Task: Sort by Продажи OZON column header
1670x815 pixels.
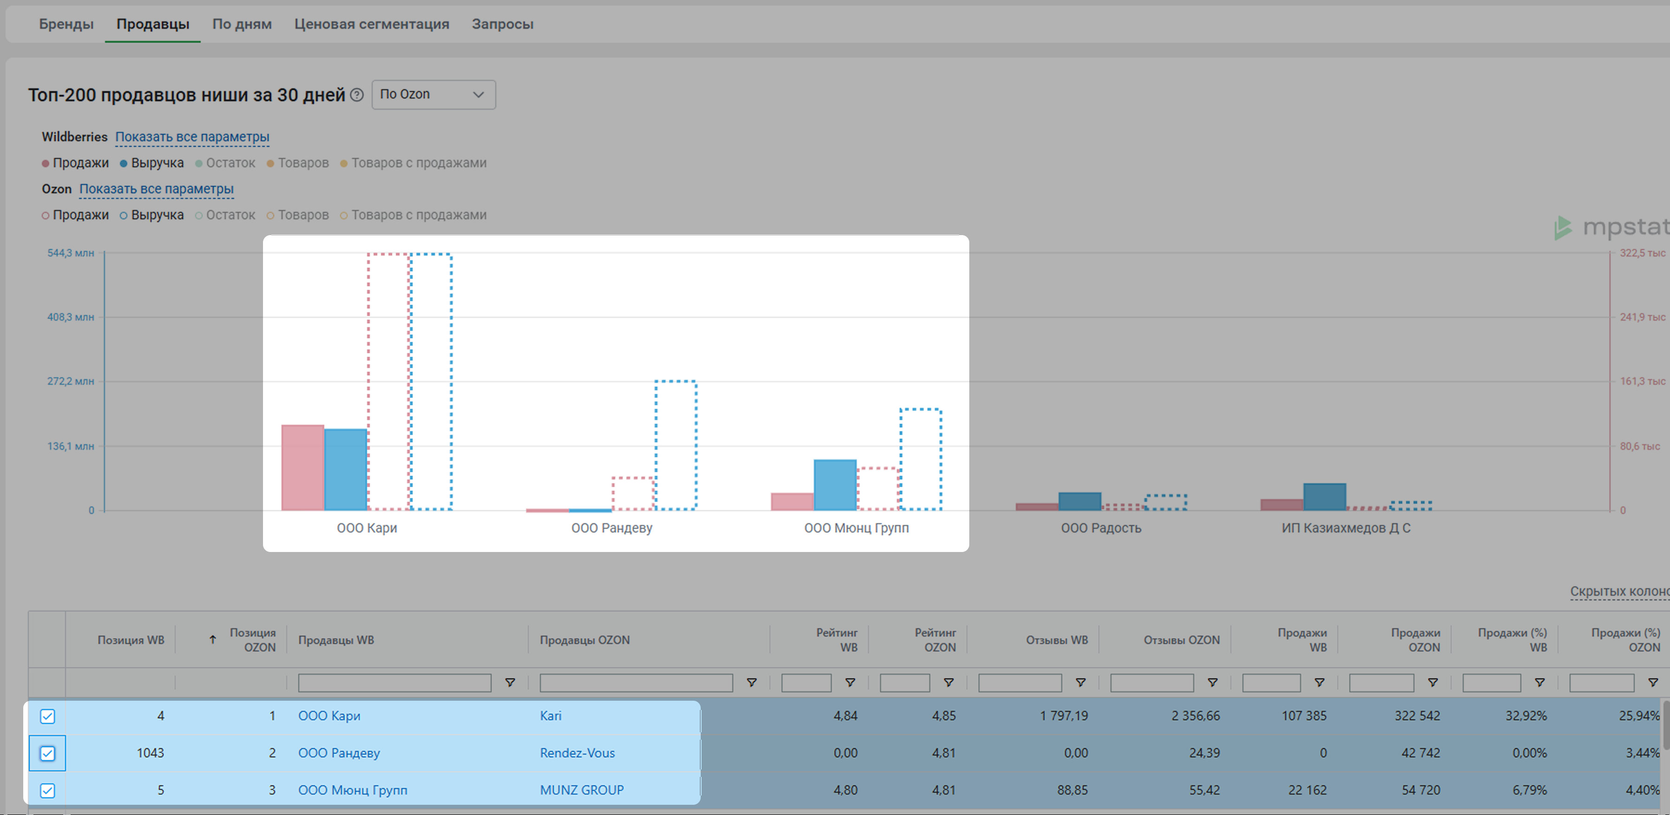Action: [x=1415, y=640]
